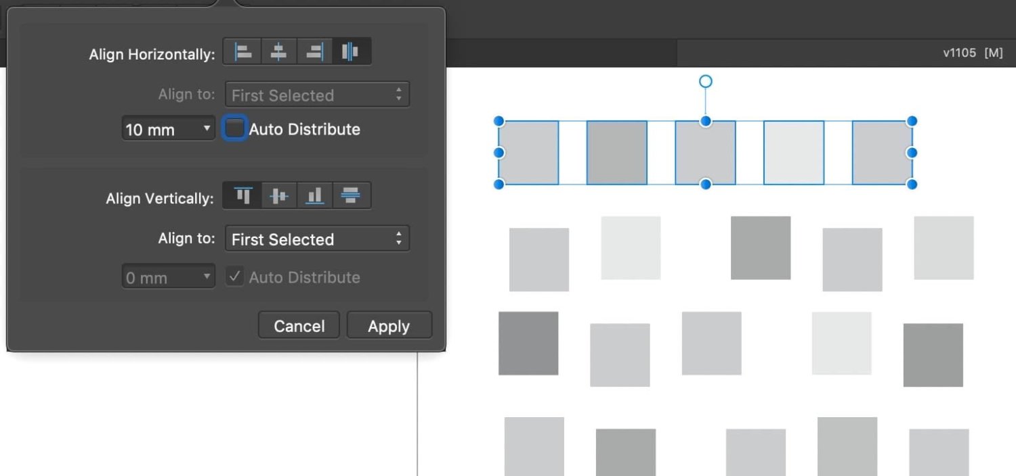The height and width of the screenshot is (476, 1016).
Task: Select the Space Horizontally distribute icon
Action: coord(350,52)
